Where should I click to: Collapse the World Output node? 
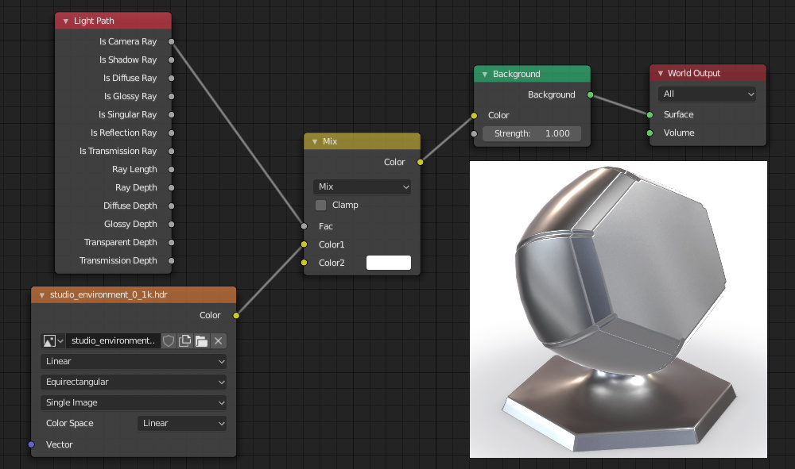click(661, 73)
